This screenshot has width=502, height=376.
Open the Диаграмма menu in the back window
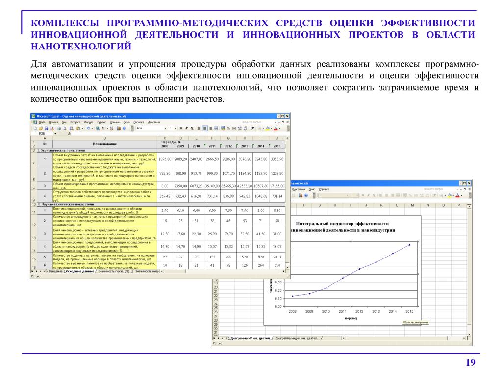[x=299, y=189]
